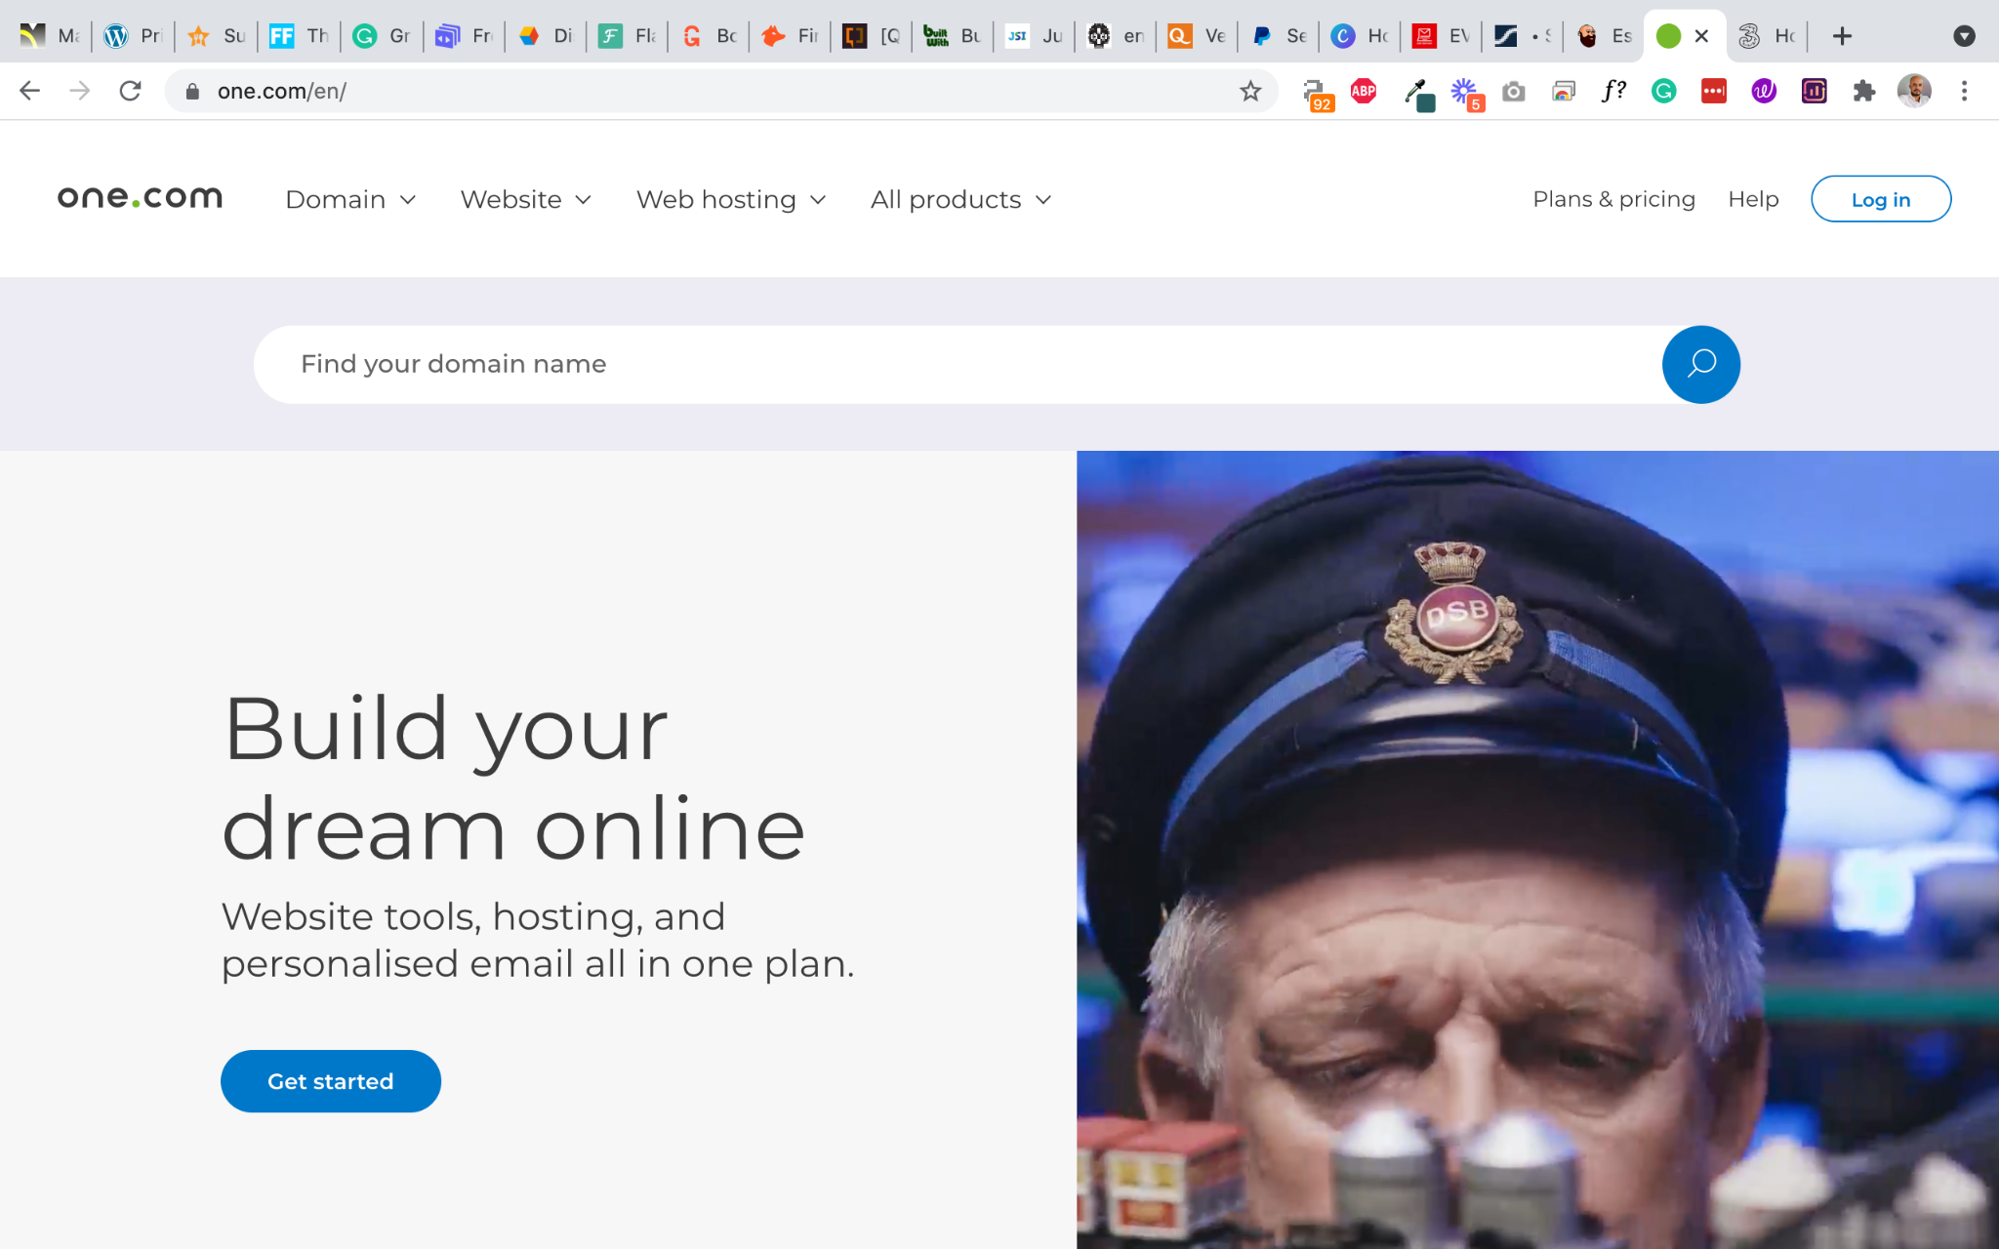1999x1249 pixels.
Task: Click the Chrome profile avatar
Action: pyautogui.click(x=1913, y=91)
